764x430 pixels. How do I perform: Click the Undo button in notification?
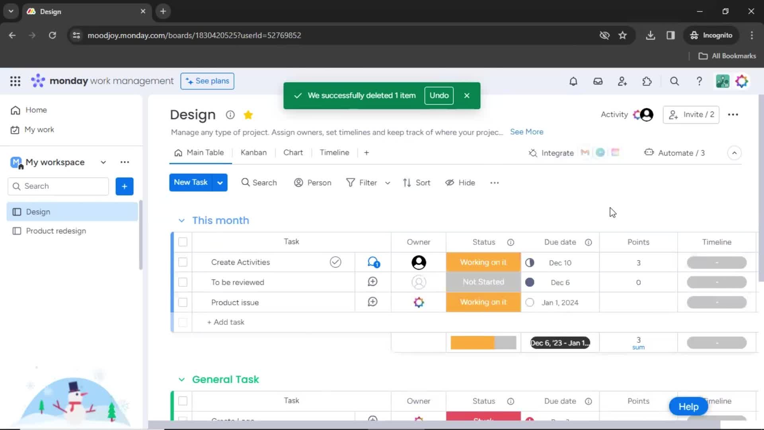[x=439, y=95]
